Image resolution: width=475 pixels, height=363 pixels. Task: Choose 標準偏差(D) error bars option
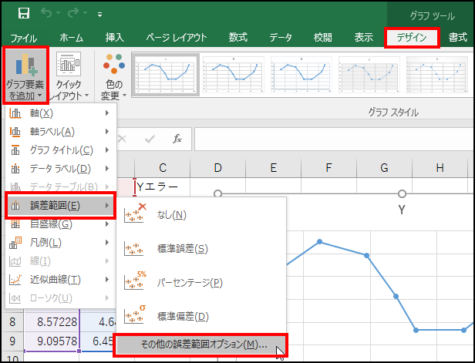[x=201, y=317]
